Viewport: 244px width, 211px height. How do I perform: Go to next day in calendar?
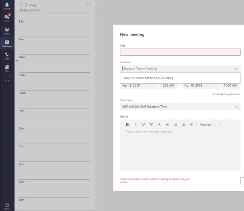click(x=26, y=5)
